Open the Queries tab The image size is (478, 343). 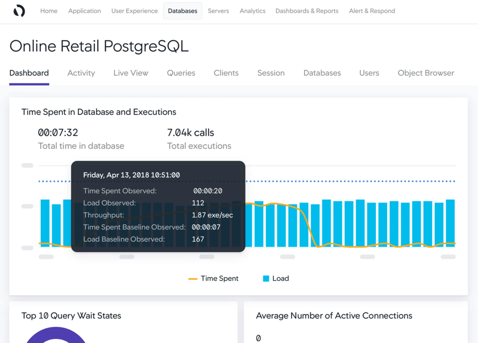pyautogui.click(x=181, y=73)
